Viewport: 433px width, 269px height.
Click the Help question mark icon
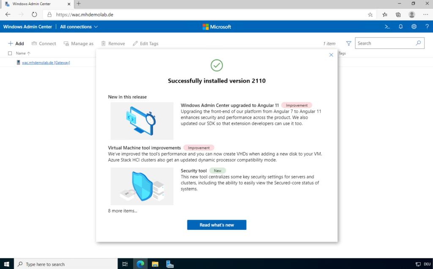(427, 26)
